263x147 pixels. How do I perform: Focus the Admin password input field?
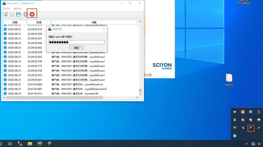[x=77, y=42]
